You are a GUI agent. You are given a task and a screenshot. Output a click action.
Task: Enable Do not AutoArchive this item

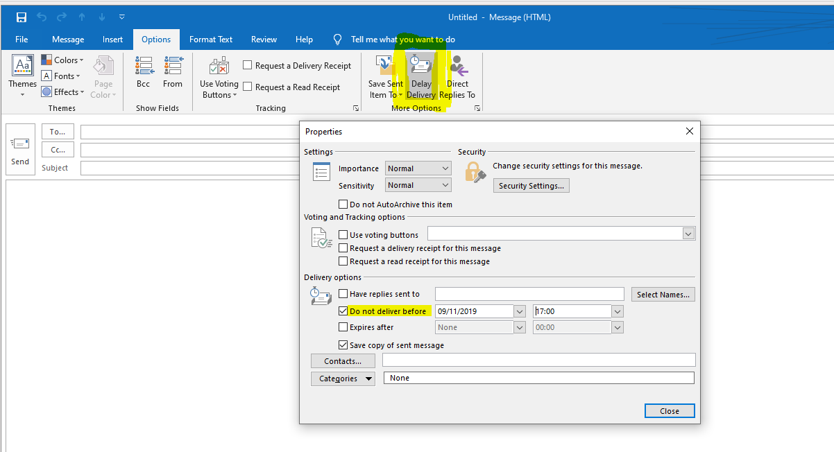point(343,205)
